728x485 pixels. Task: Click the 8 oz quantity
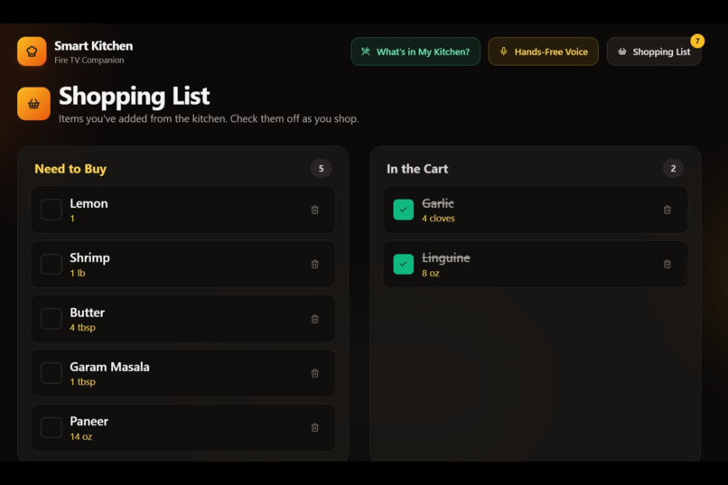431,273
